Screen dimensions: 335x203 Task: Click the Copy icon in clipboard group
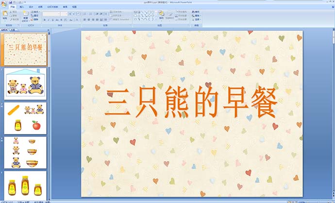11,16
